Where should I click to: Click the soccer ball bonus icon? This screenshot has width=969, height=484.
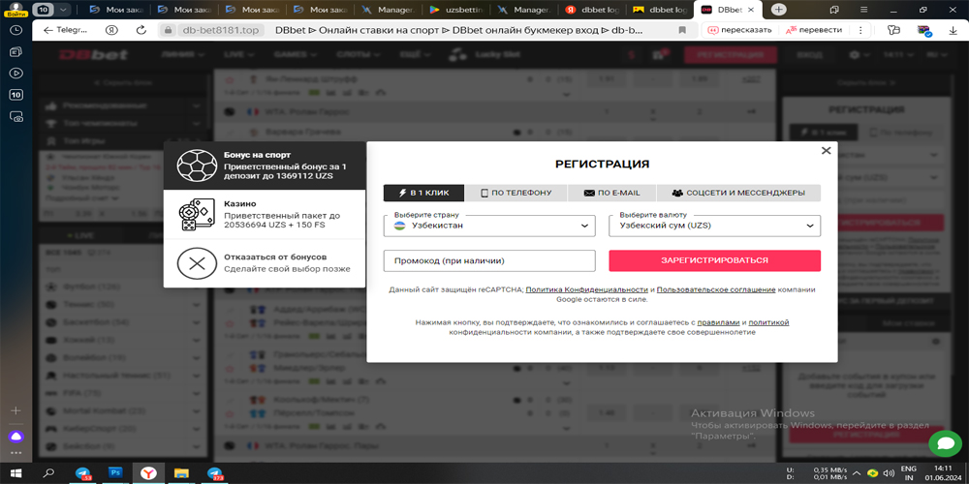(x=197, y=166)
